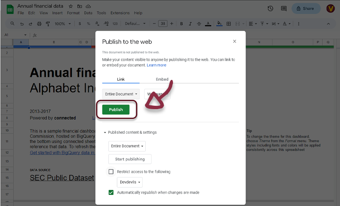The image size is (340, 206).
Task: Open the Extensions menu
Action: pos(120,13)
